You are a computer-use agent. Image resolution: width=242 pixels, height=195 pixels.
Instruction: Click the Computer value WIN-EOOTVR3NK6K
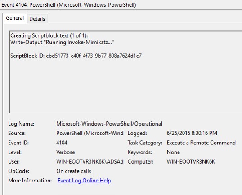[x=191, y=162]
